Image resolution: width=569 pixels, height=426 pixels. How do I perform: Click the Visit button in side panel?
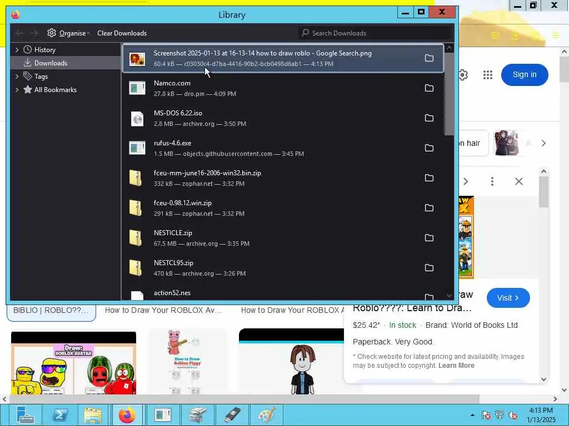pos(508,298)
